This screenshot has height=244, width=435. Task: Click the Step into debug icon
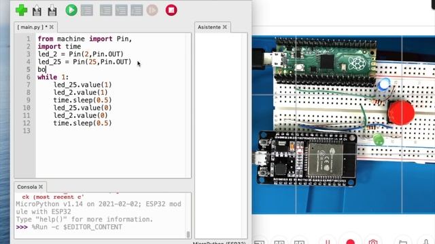pyautogui.click(x=121, y=11)
